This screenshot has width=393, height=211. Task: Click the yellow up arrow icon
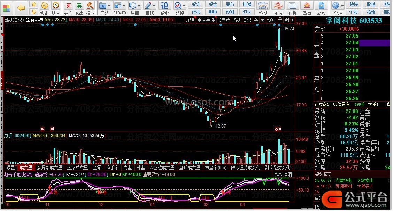coord(34,4)
